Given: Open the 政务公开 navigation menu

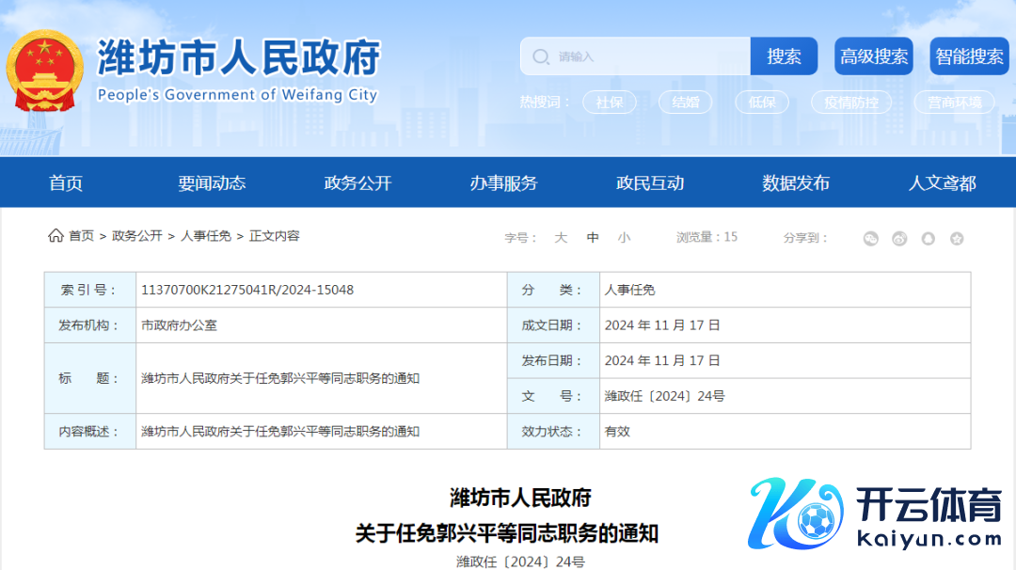Looking at the screenshot, I should click(x=357, y=183).
